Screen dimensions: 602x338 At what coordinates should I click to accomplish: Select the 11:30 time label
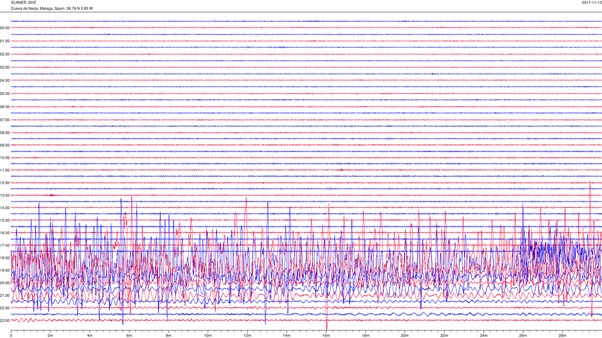[x=5, y=170]
